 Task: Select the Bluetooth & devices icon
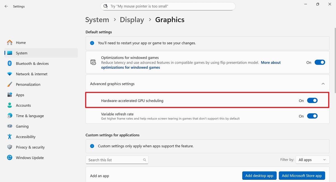coord(9,63)
